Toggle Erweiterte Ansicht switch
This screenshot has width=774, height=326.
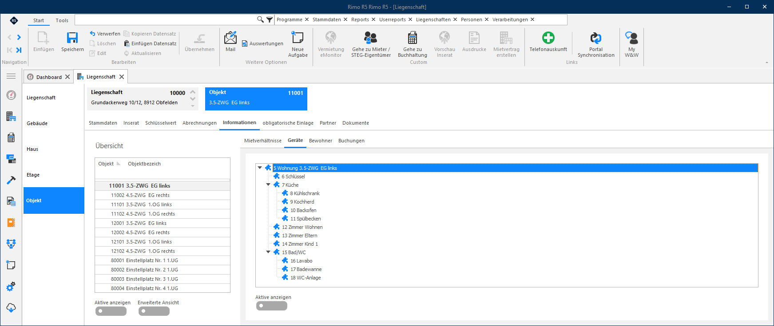154,311
